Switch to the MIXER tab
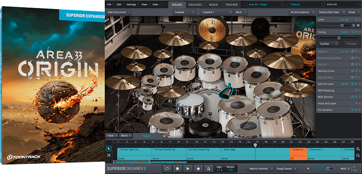Screen dimensions: 362x174 point(214,5)
